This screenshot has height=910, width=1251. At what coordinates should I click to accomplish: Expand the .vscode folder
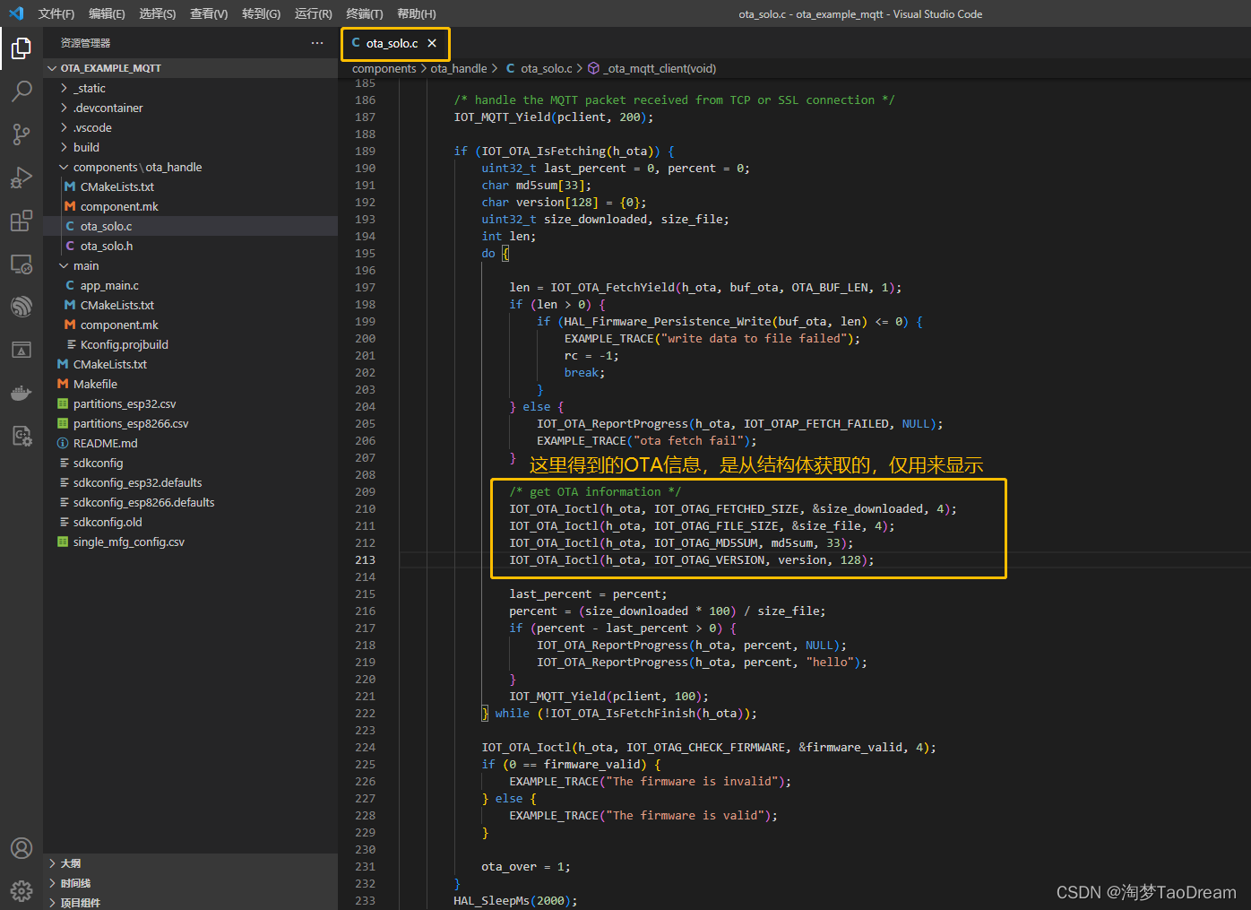[92, 127]
